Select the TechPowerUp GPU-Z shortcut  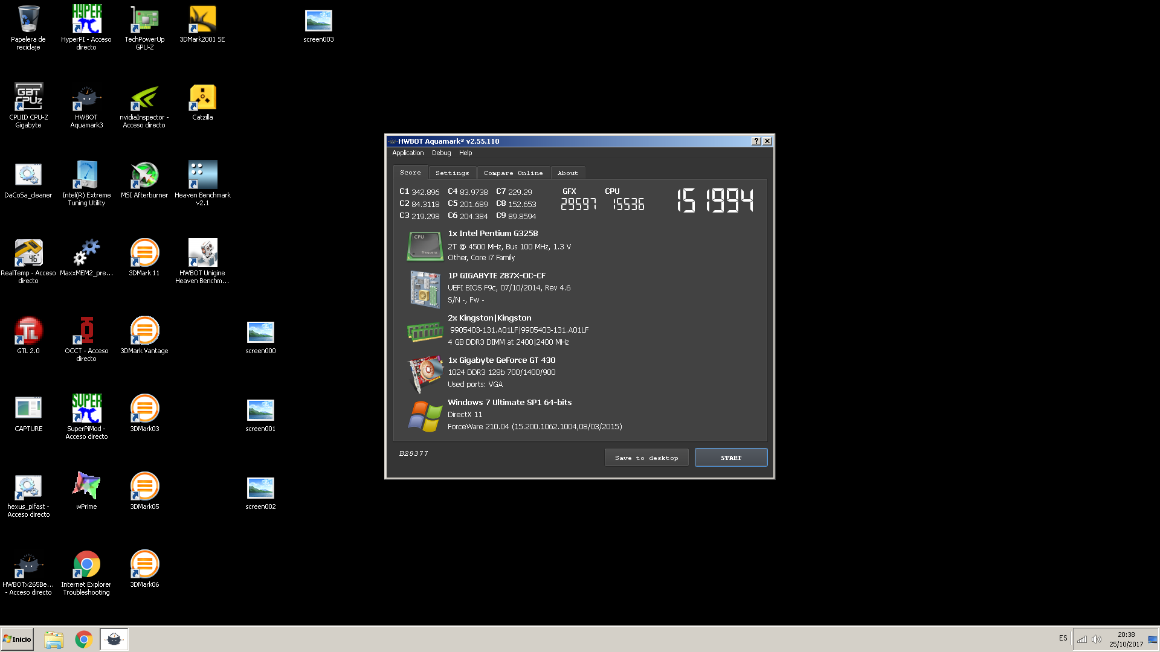[x=144, y=27]
